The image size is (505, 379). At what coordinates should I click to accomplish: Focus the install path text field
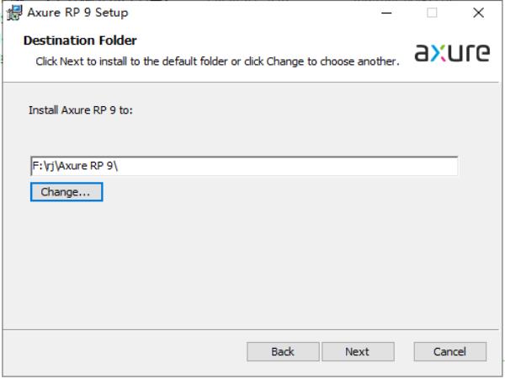tap(244, 166)
